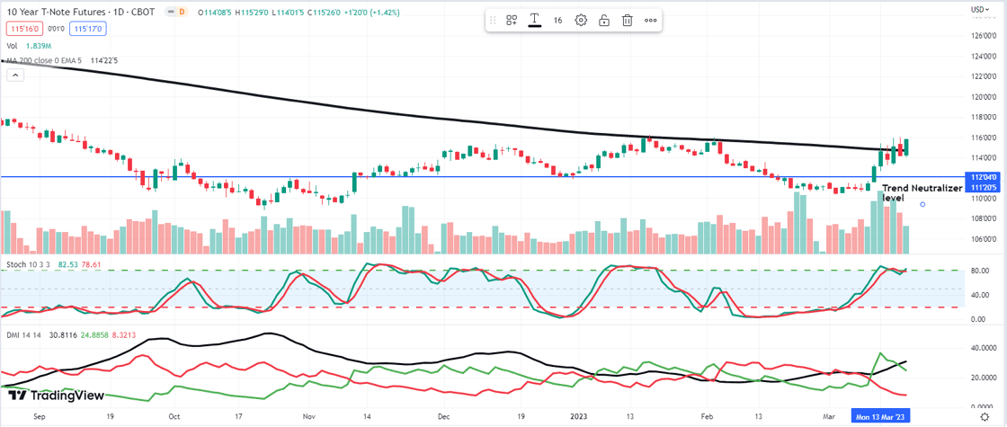Click the market status D badge
Screen dimensions: 1007x427
[182, 12]
